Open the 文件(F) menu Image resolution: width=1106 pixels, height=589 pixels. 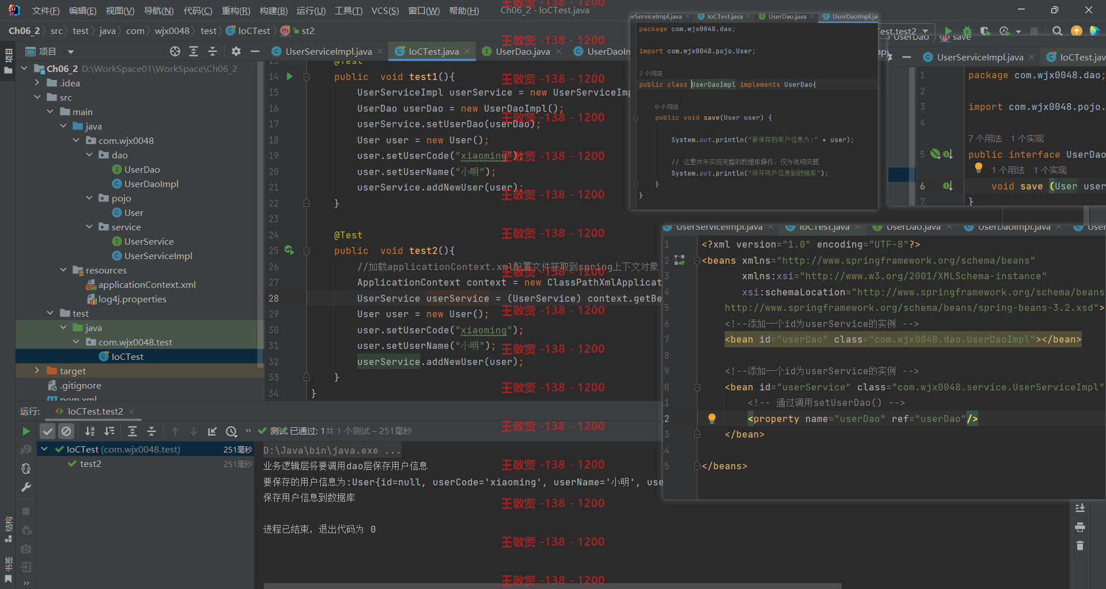[46, 10]
